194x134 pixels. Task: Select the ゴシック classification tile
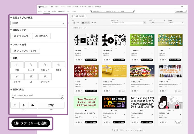tap(31, 65)
